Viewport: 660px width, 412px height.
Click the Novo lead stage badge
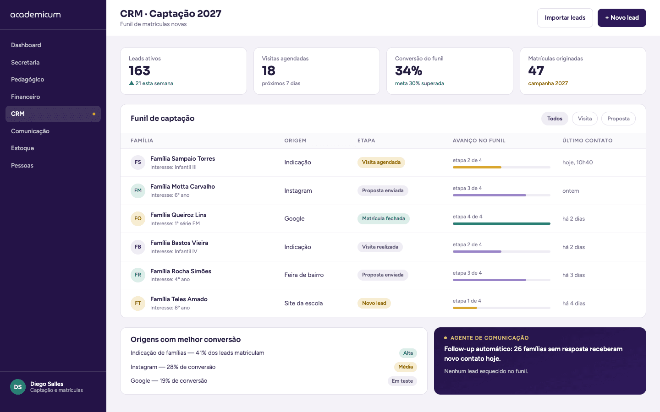click(x=374, y=303)
